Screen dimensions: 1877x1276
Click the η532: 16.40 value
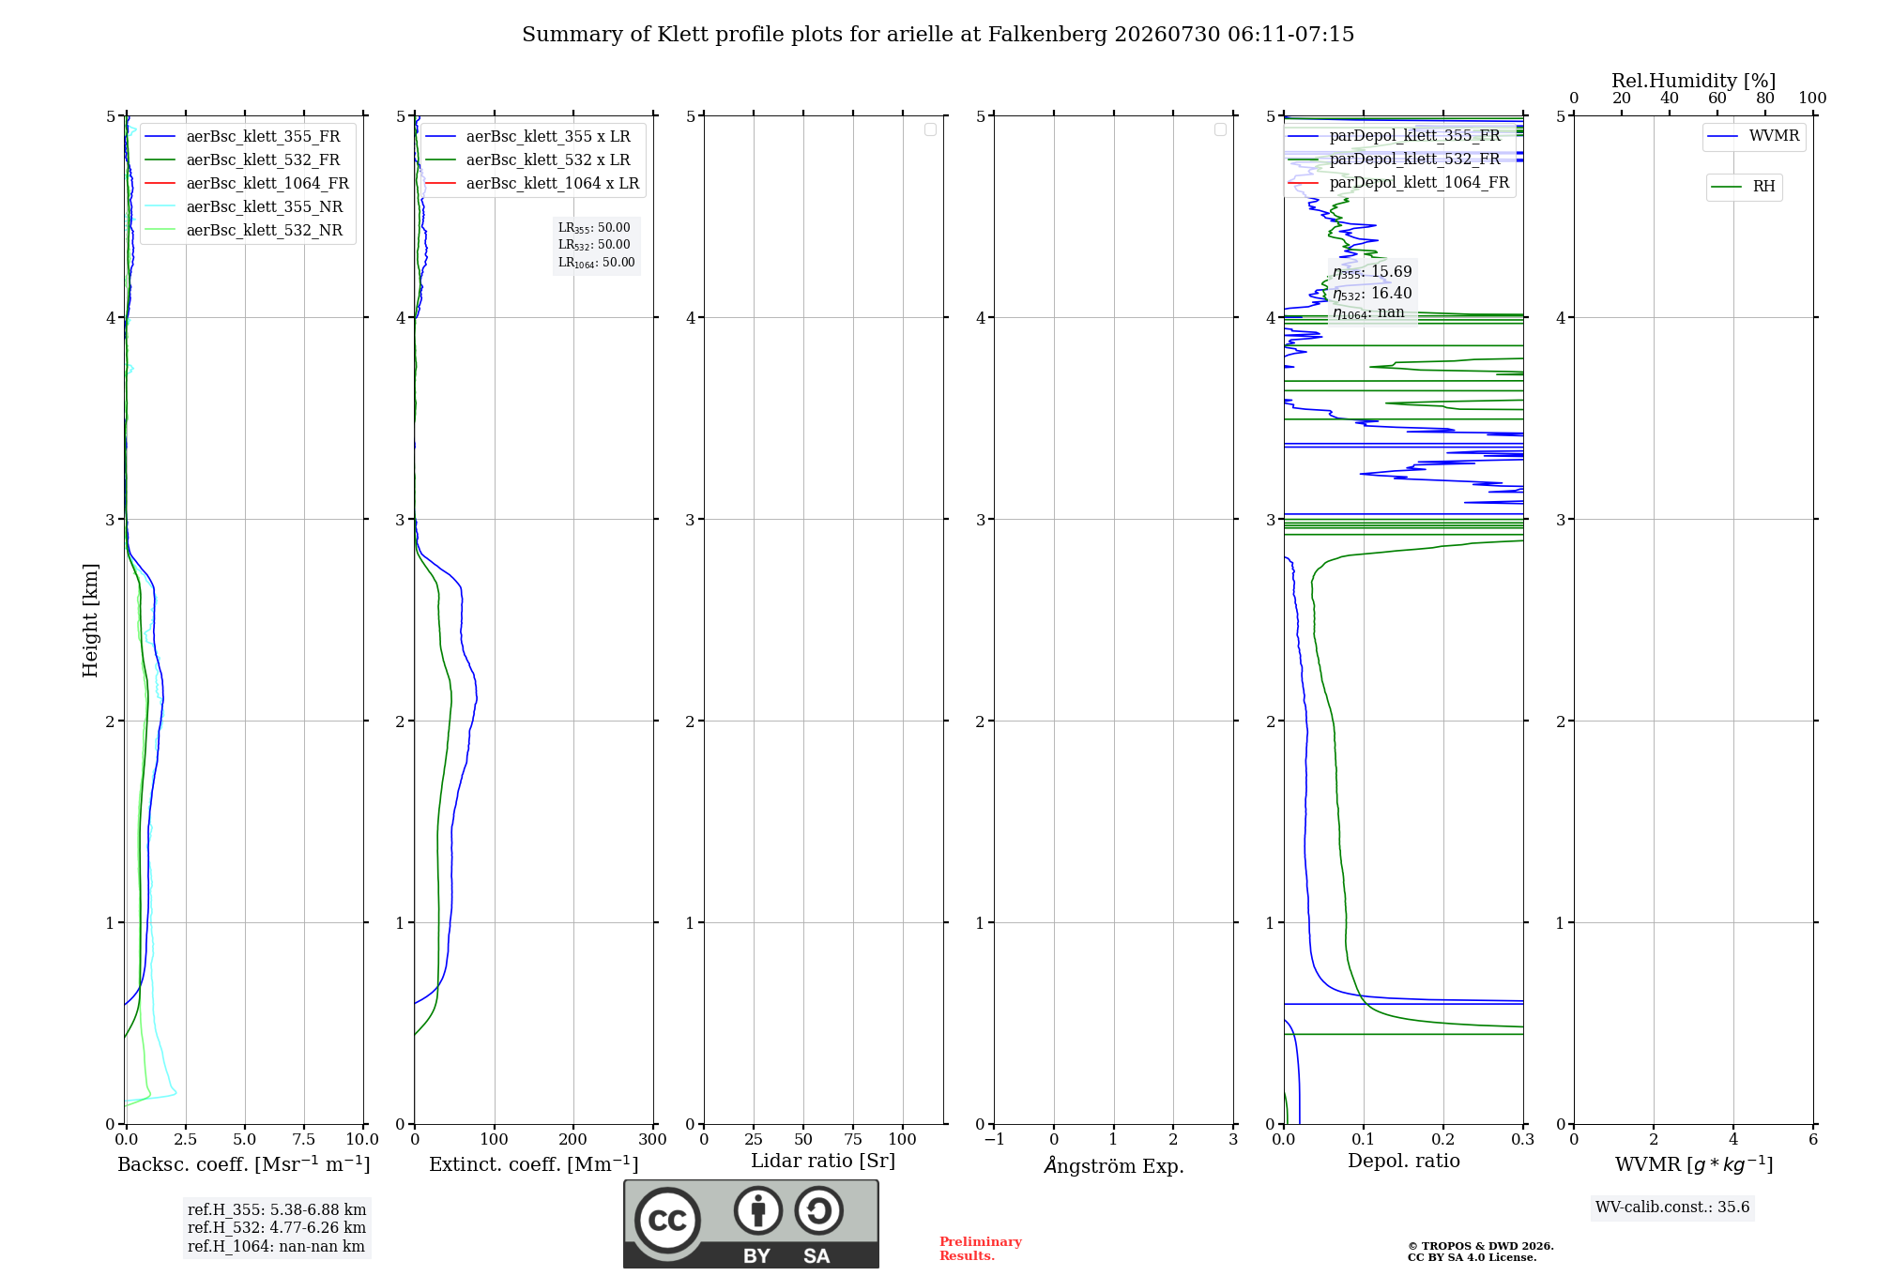point(1372,294)
